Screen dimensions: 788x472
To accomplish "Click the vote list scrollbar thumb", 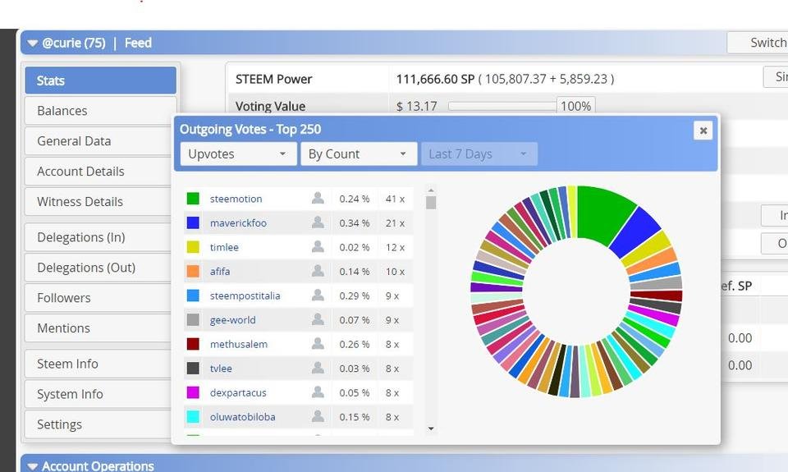I will [x=431, y=203].
